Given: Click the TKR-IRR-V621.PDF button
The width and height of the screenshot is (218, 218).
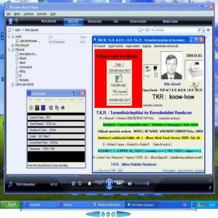Looking at the screenshot, I should (119, 71).
